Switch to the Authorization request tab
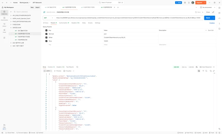Screen dimensions: 222x134 tap(63, 23)
